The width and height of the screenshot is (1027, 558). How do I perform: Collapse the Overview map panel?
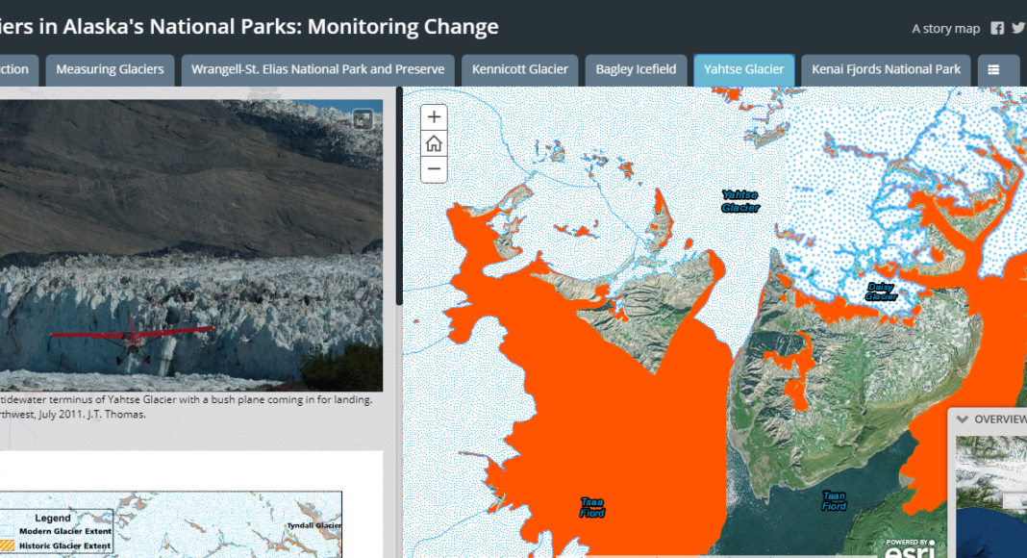point(963,419)
